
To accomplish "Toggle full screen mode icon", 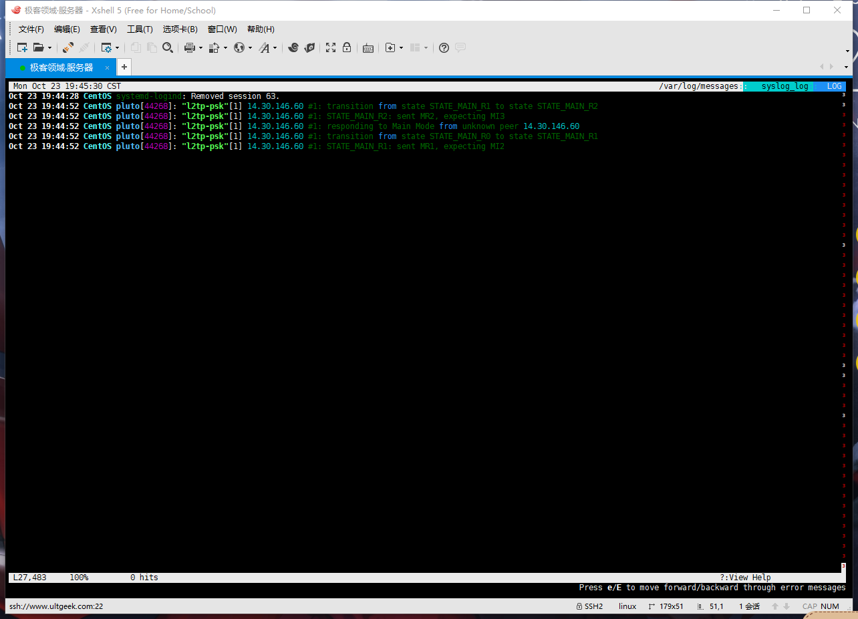I will (331, 47).
